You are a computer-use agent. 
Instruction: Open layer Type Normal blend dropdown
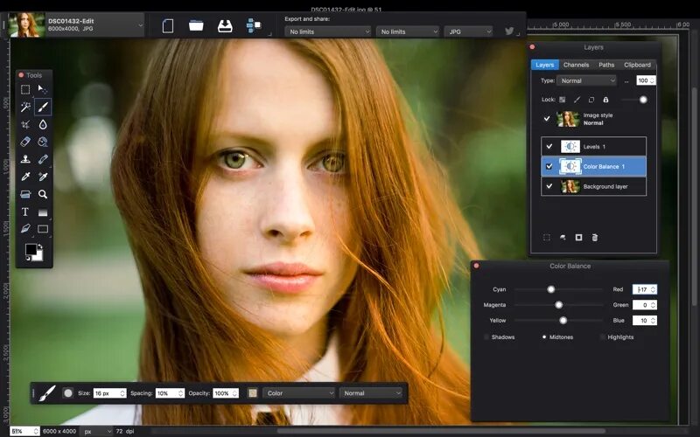coord(586,80)
